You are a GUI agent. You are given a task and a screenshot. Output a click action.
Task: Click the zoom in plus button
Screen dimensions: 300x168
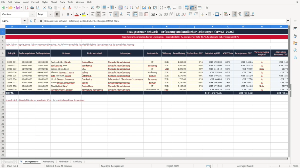[x=290, y=166]
